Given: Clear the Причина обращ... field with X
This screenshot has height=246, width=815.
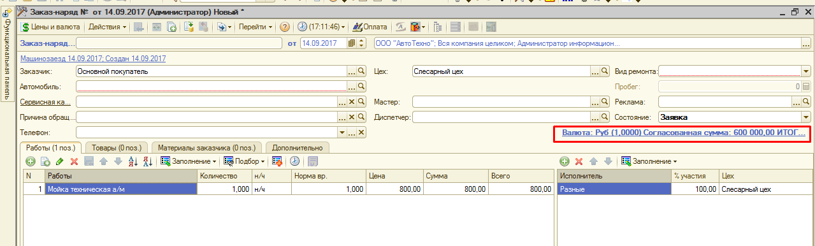Looking at the screenshot, I should pyautogui.click(x=351, y=117).
